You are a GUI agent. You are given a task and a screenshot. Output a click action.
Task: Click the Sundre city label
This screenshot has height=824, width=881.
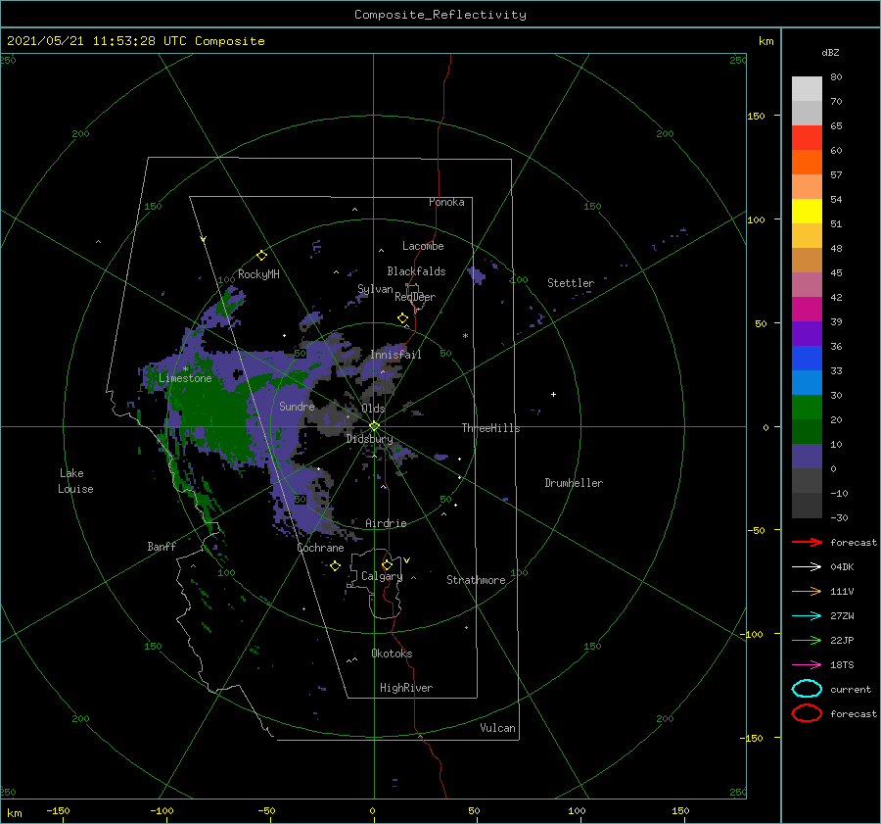pyautogui.click(x=297, y=406)
